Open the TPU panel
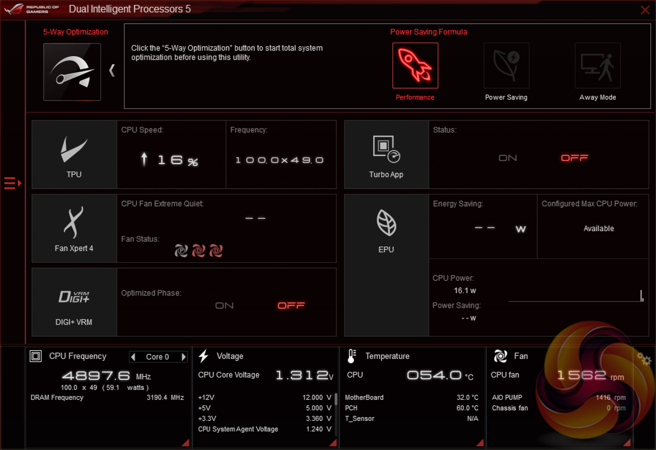The height and width of the screenshot is (450, 656). (74, 155)
